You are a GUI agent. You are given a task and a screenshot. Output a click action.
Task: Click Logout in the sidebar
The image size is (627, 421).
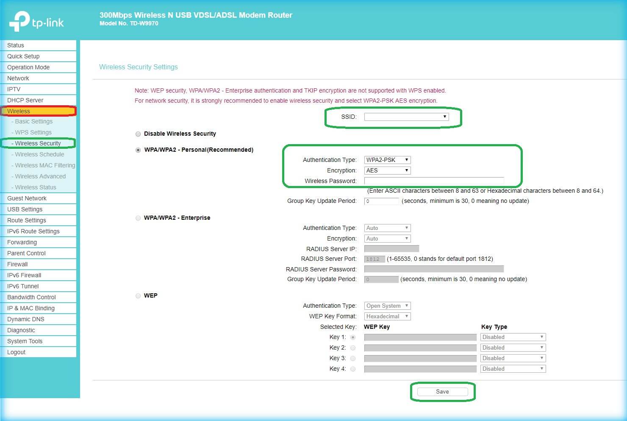[16, 352]
